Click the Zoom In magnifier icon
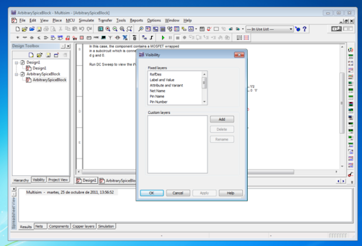This screenshot has width=362, height=246. 108,29
